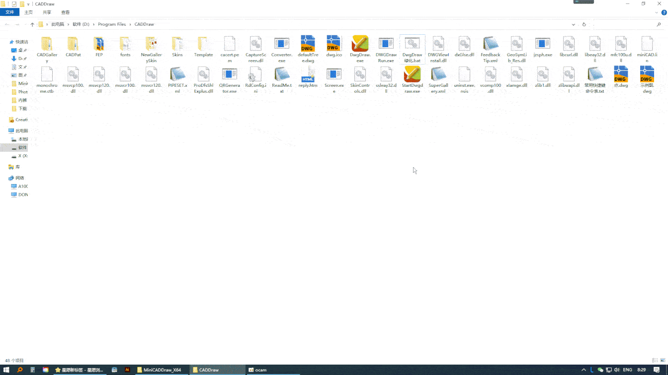The height and width of the screenshot is (375, 668).
Task: Select the 点.dwg file
Action: (x=621, y=77)
